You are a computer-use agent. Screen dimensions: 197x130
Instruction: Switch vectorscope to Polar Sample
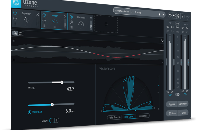(x=115, y=118)
